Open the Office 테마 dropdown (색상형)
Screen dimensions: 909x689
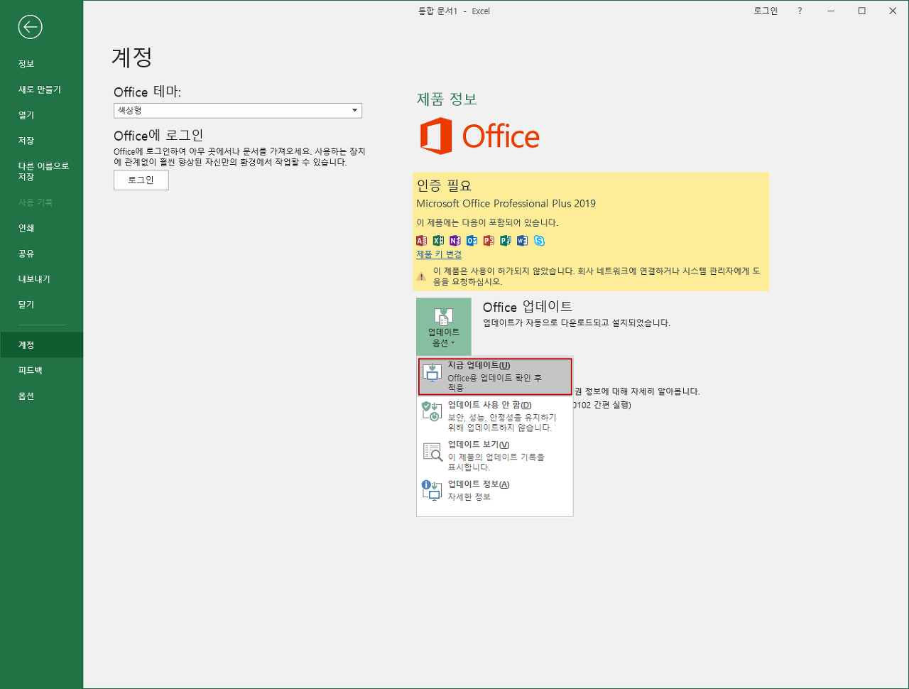click(238, 111)
